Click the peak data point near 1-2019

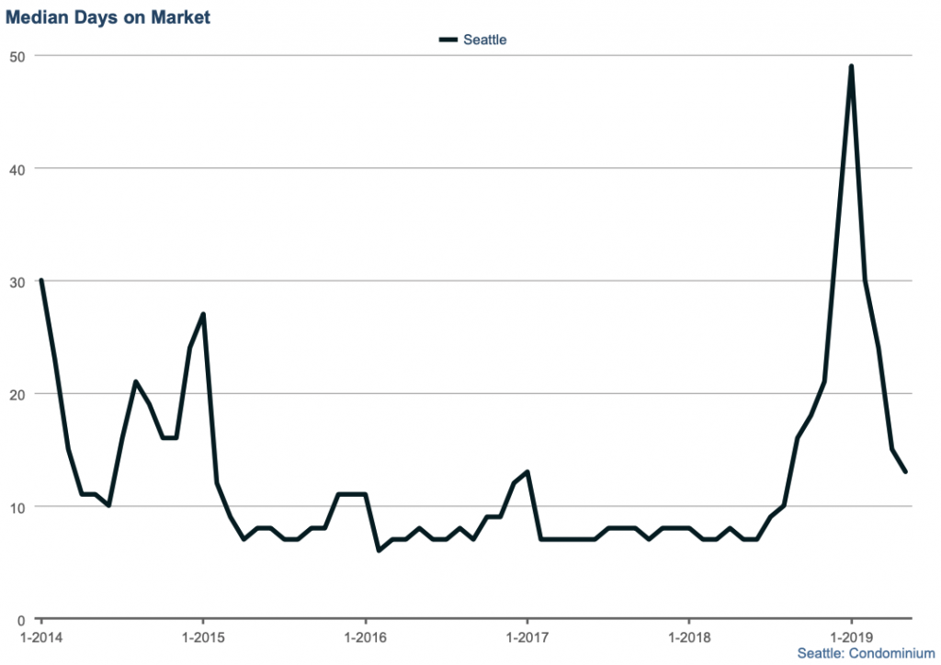(x=851, y=67)
